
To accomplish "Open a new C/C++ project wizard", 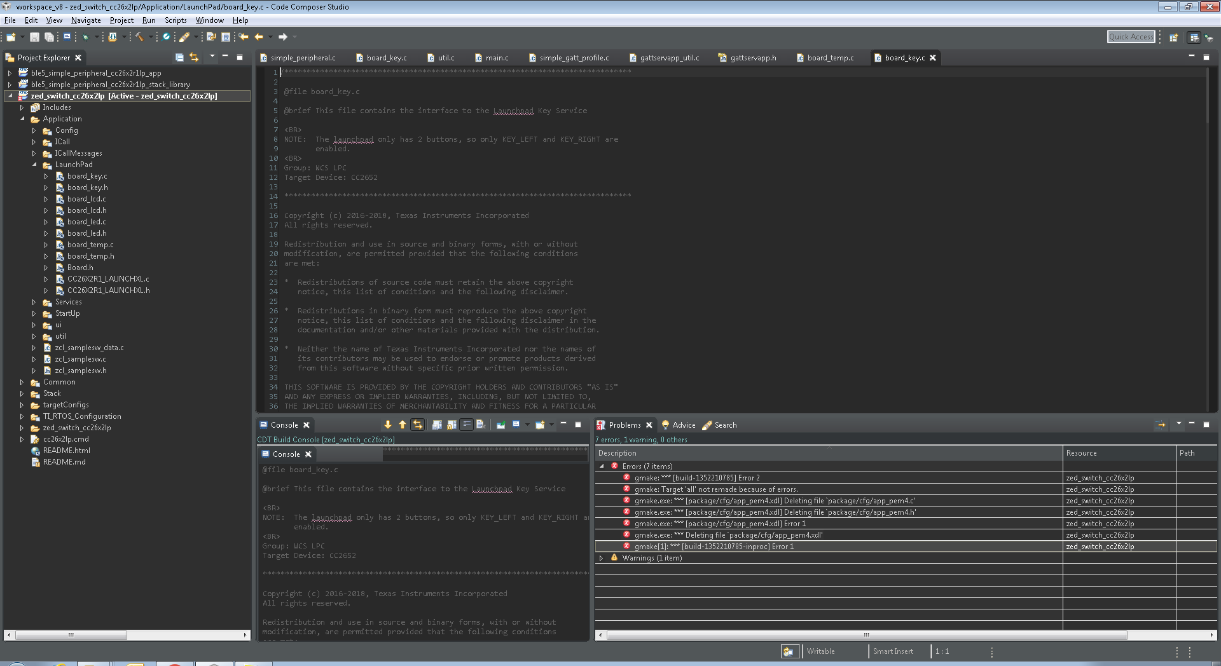I will tap(10, 37).
